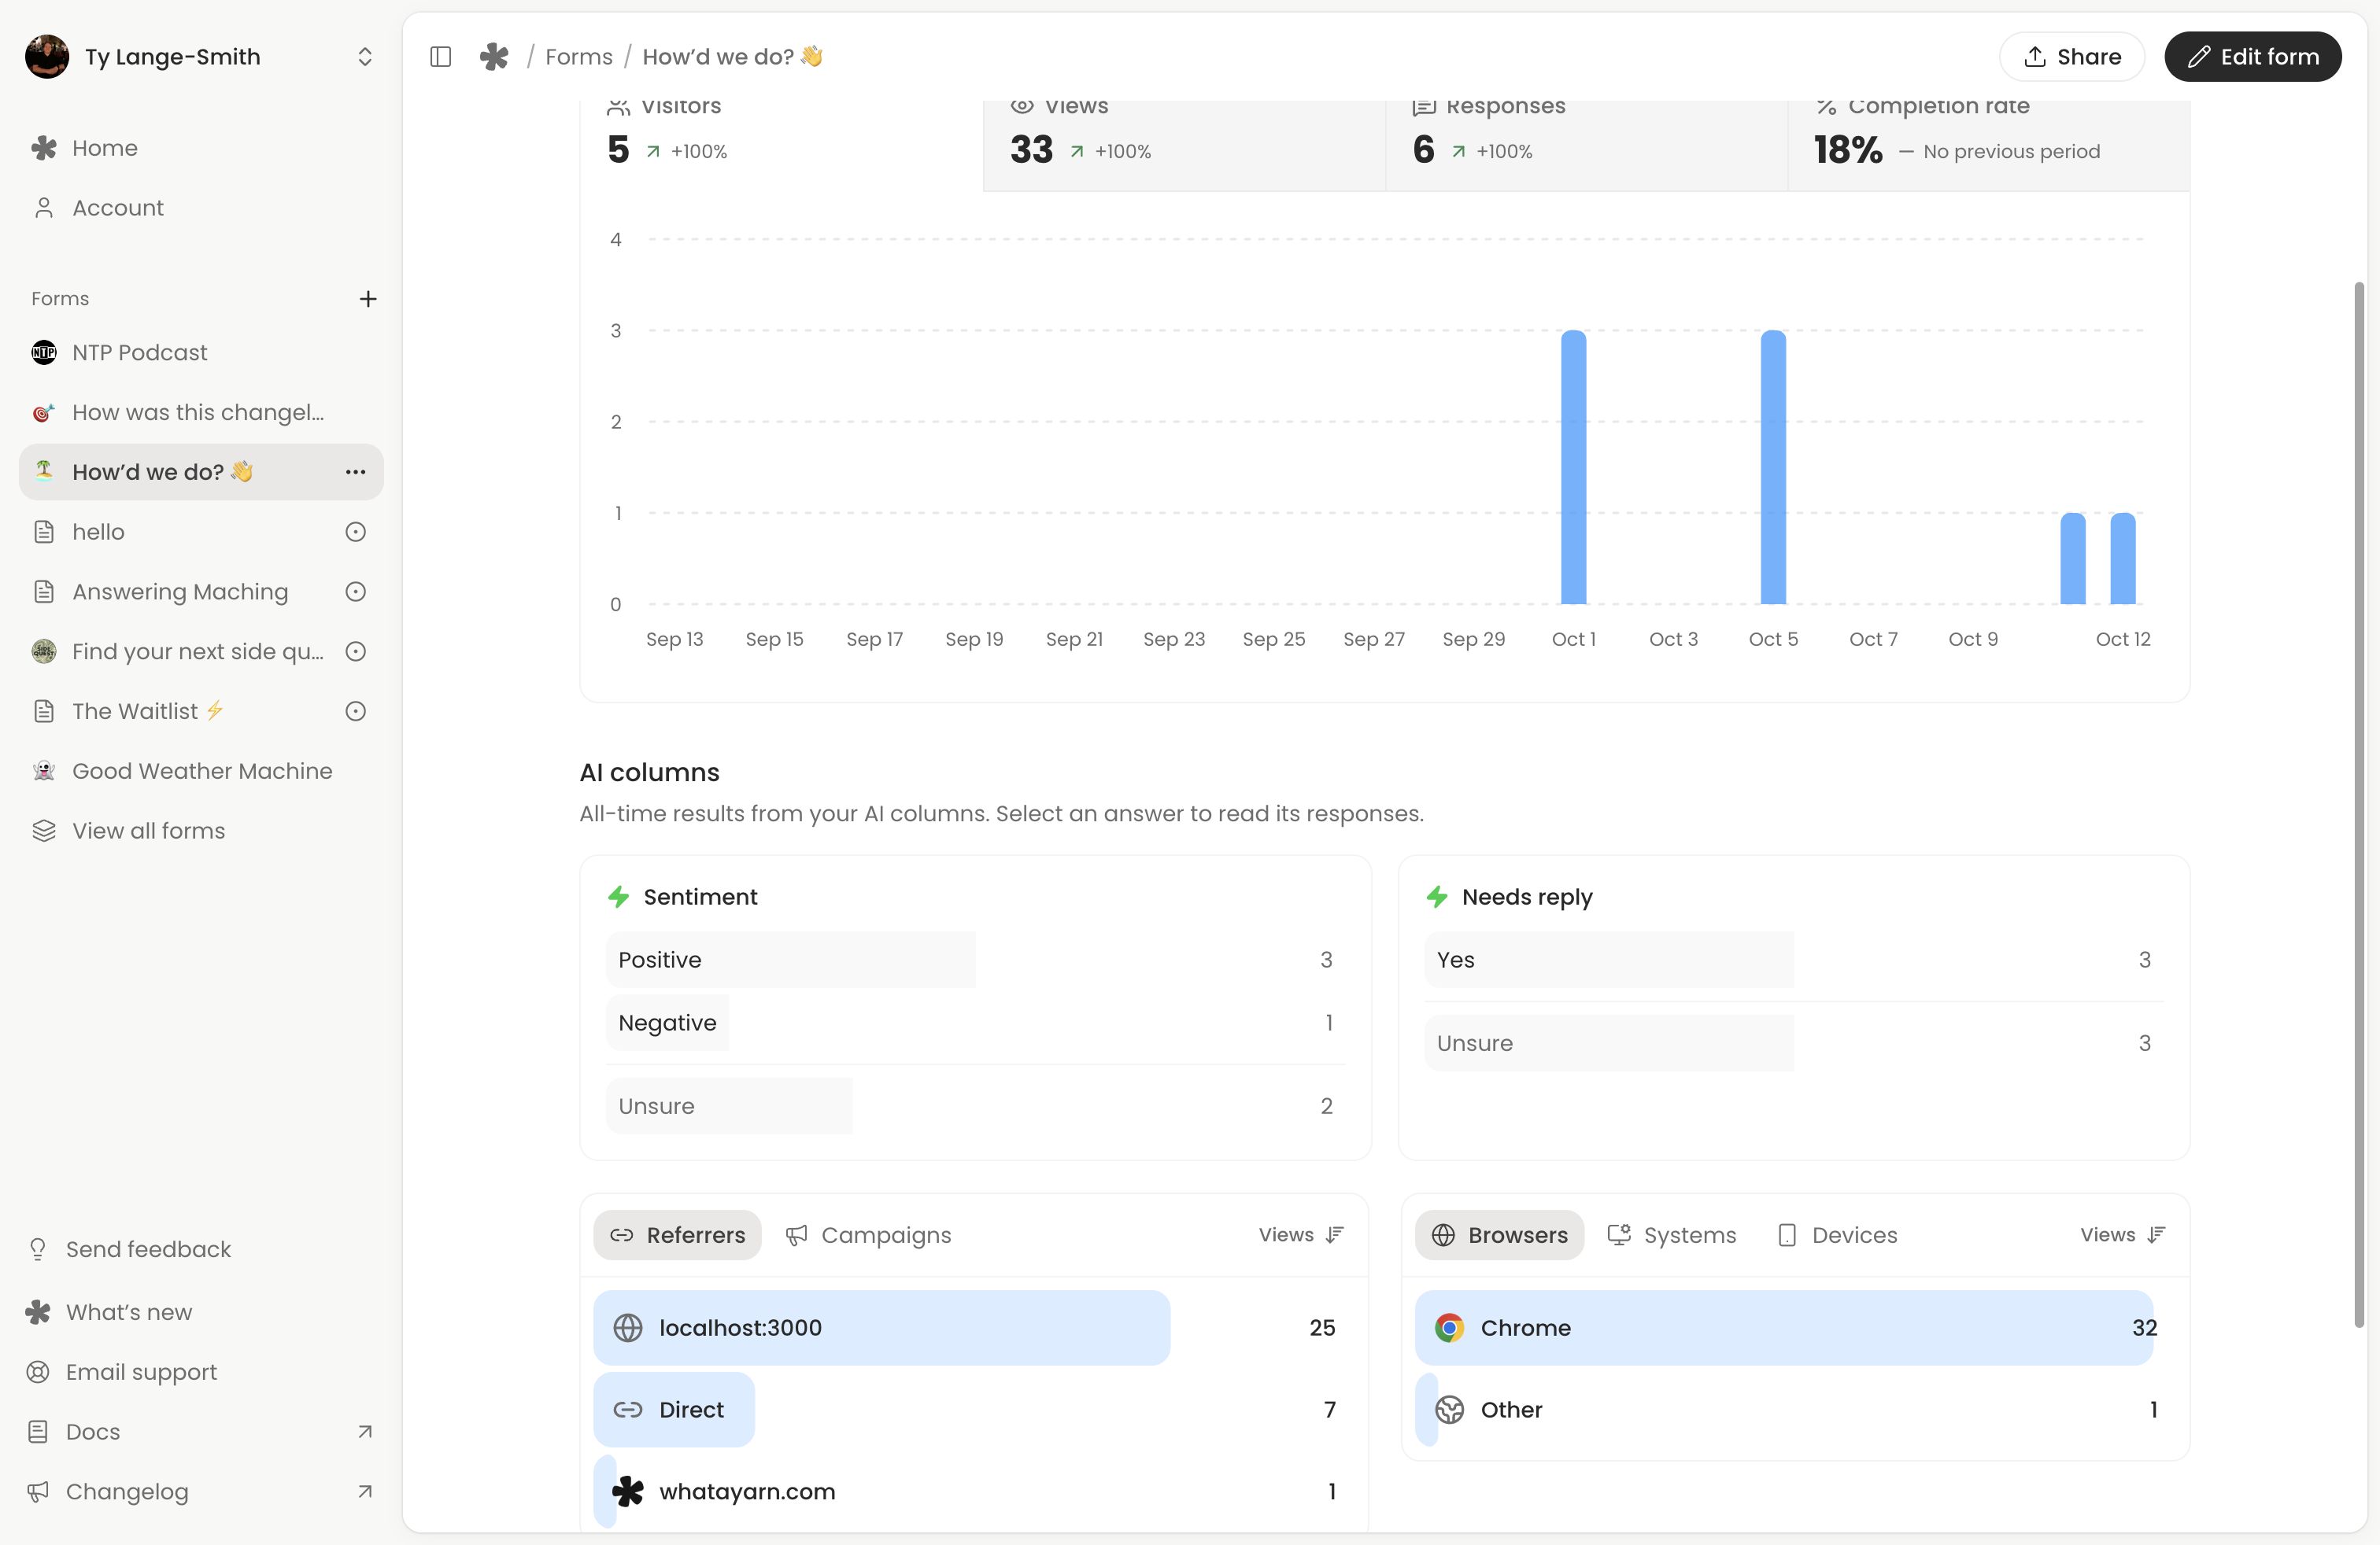Viewport: 2380px width, 1545px height.
Task: Click Chrome browser icon in list
Action: (x=1449, y=1328)
